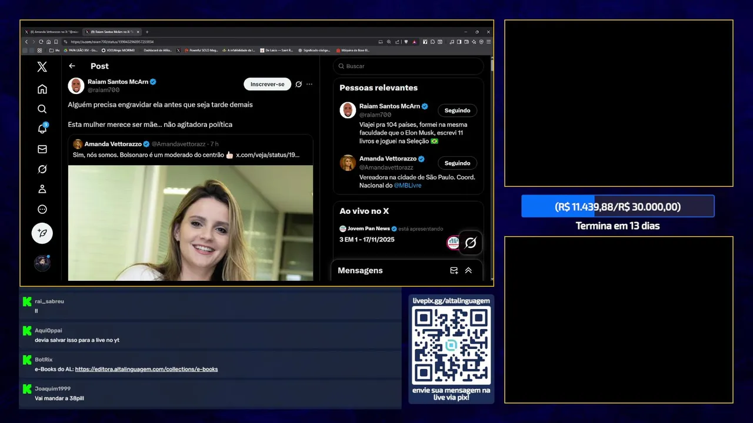Open Raiam Santos McArn post author avatar
The image size is (753, 423).
(76, 86)
